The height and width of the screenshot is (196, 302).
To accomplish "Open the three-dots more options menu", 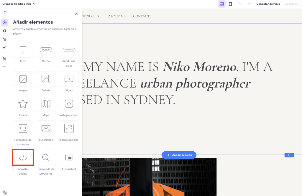I will (x=4, y=67).
